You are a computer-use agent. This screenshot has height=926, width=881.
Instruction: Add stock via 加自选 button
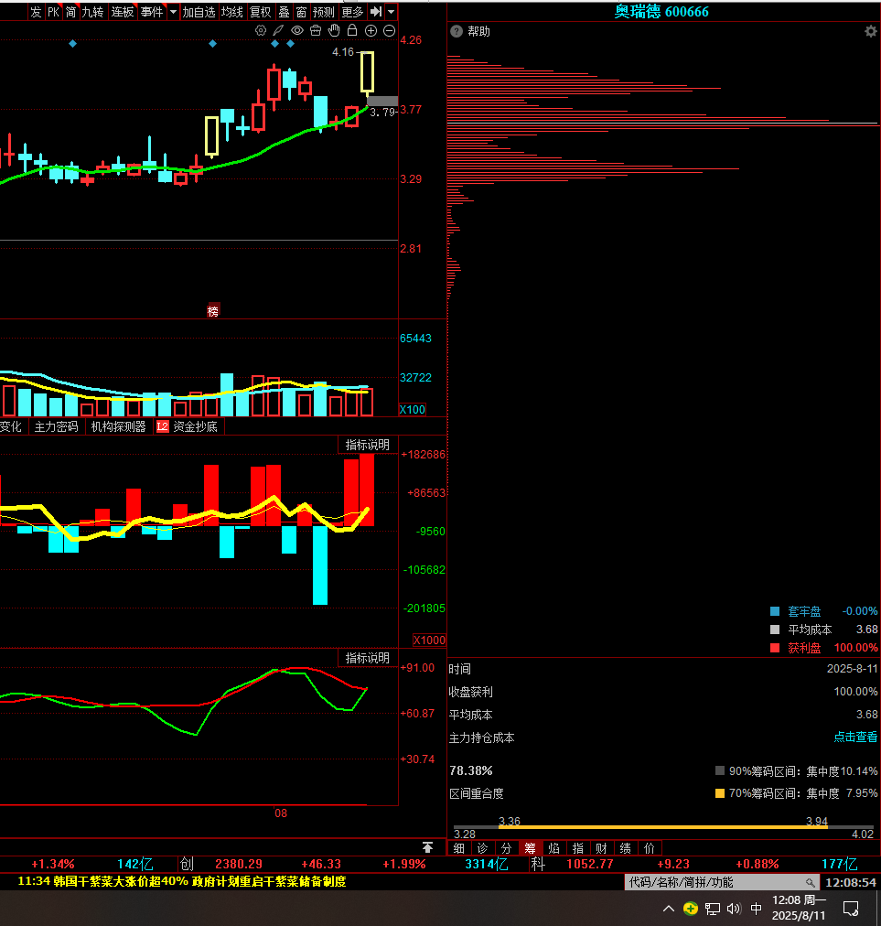click(199, 12)
